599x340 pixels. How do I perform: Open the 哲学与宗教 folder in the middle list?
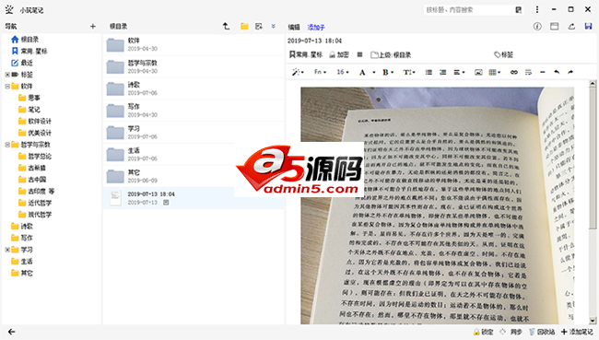click(x=194, y=66)
